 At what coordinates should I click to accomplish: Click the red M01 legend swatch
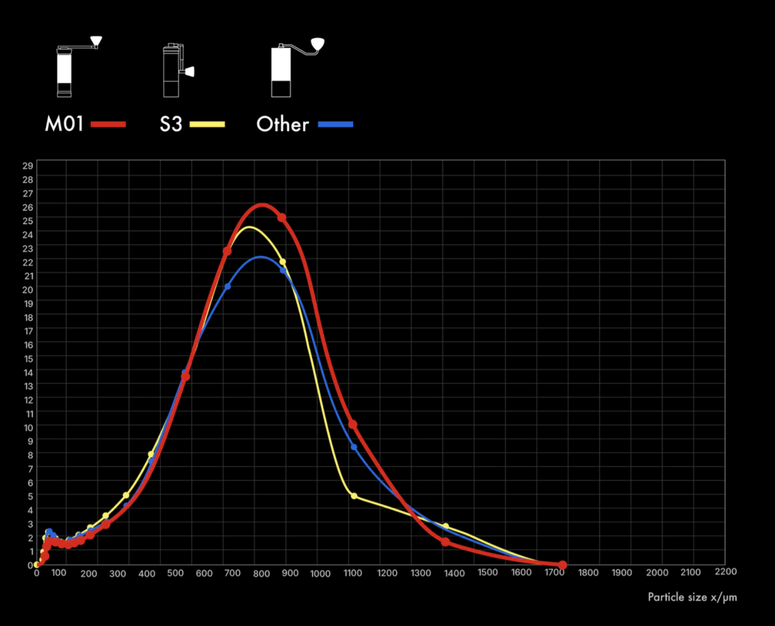[108, 124]
